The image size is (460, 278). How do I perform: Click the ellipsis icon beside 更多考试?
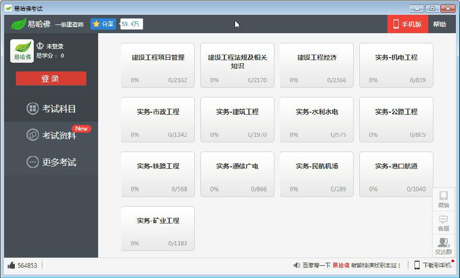pos(33,162)
